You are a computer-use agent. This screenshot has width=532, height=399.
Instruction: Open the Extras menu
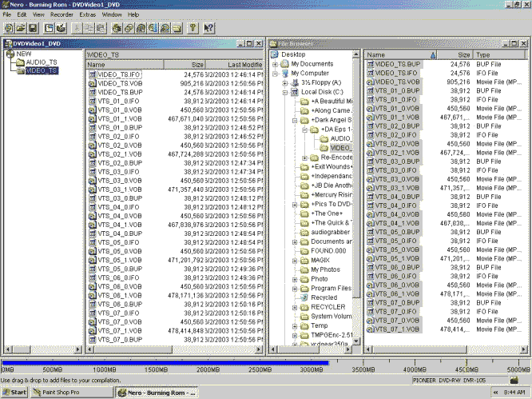click(88, 14)
